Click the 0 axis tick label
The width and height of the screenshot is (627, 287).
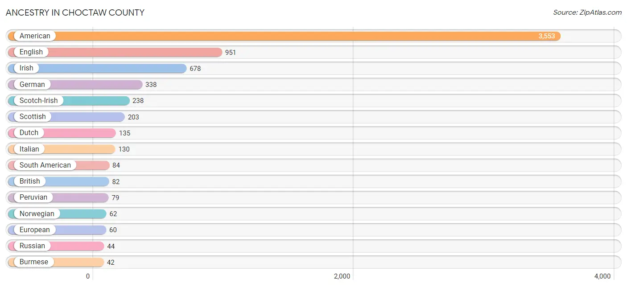tap(88, 276)
